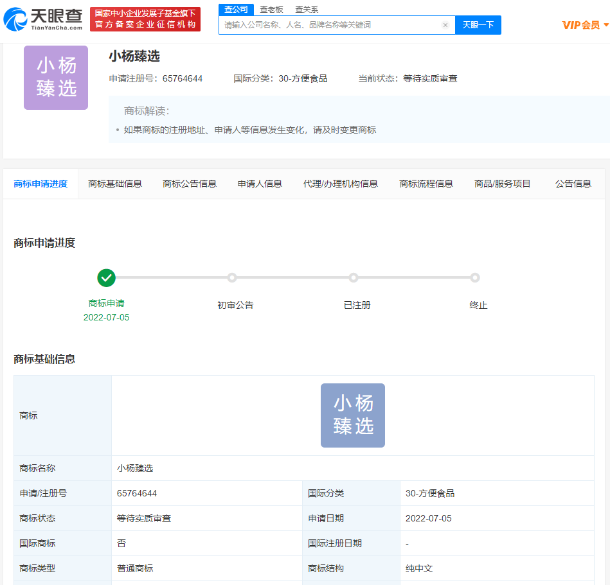Click the 商标申请 step label
610x585 pixels.
click(x=106, y=303)
